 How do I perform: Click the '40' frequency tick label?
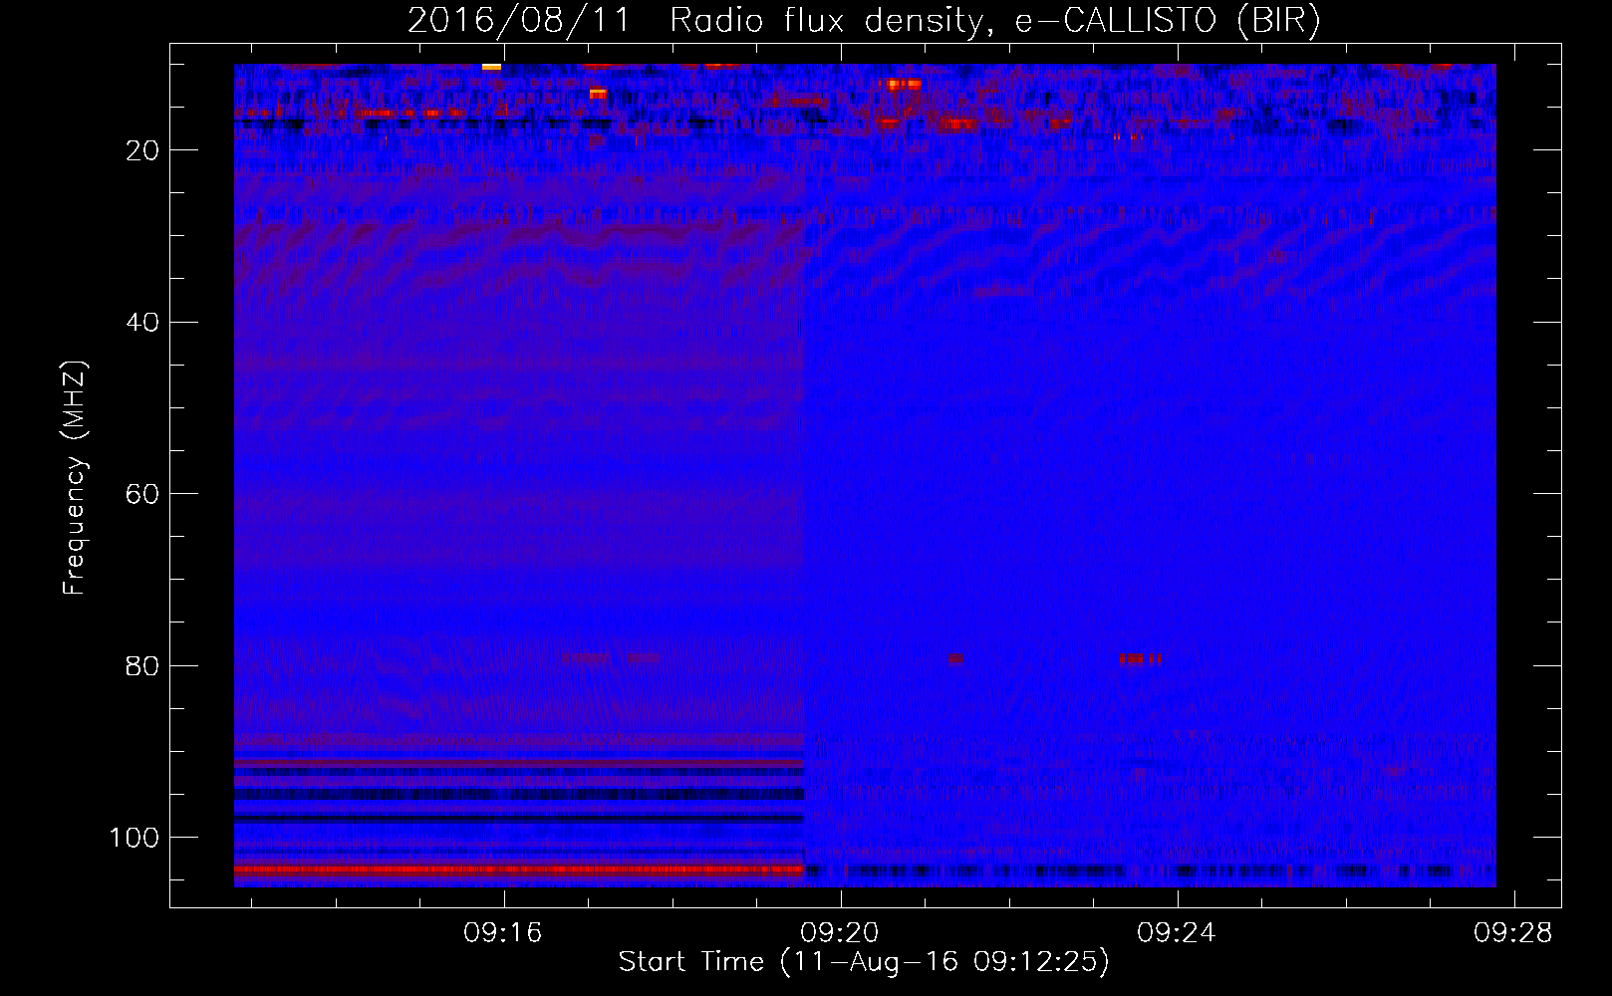point(142,323)
